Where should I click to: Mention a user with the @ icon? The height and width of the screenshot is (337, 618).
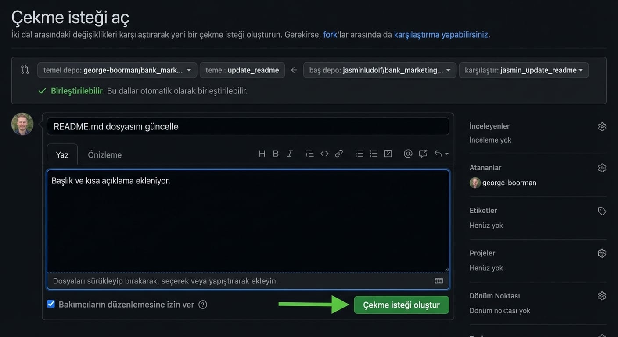pos(408,153)
